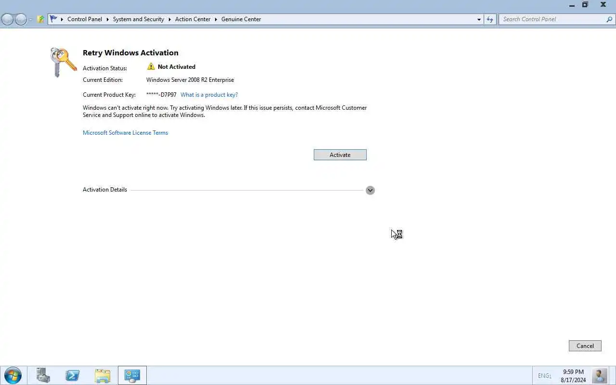Select System and Security breadcrumb item

pyautogui.click(x=139, y=19)
